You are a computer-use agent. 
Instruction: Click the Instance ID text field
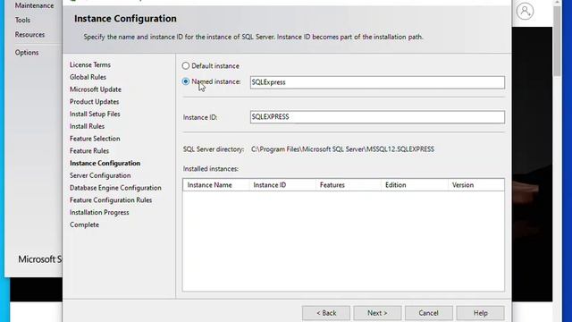(x=377, y=117)
